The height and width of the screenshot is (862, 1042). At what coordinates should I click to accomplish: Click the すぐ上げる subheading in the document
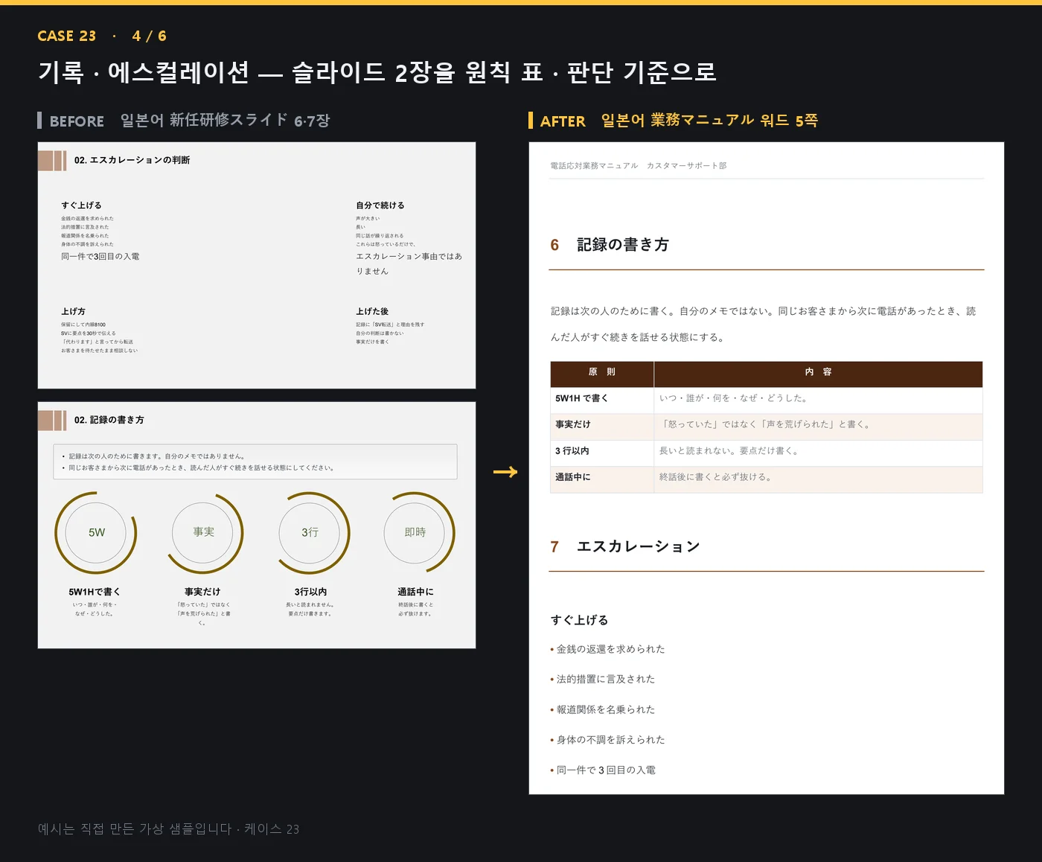click(579, 620)
